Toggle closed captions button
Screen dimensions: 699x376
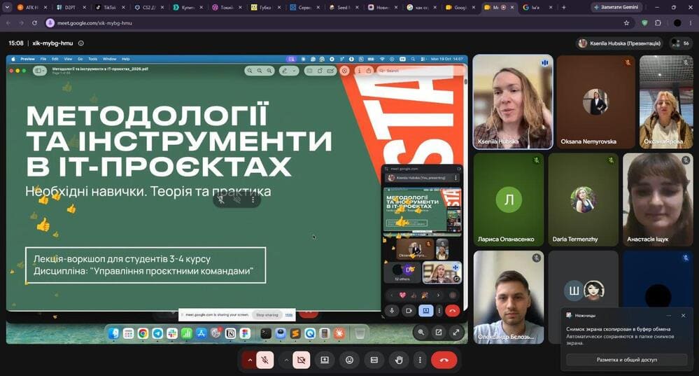[374, 360]
